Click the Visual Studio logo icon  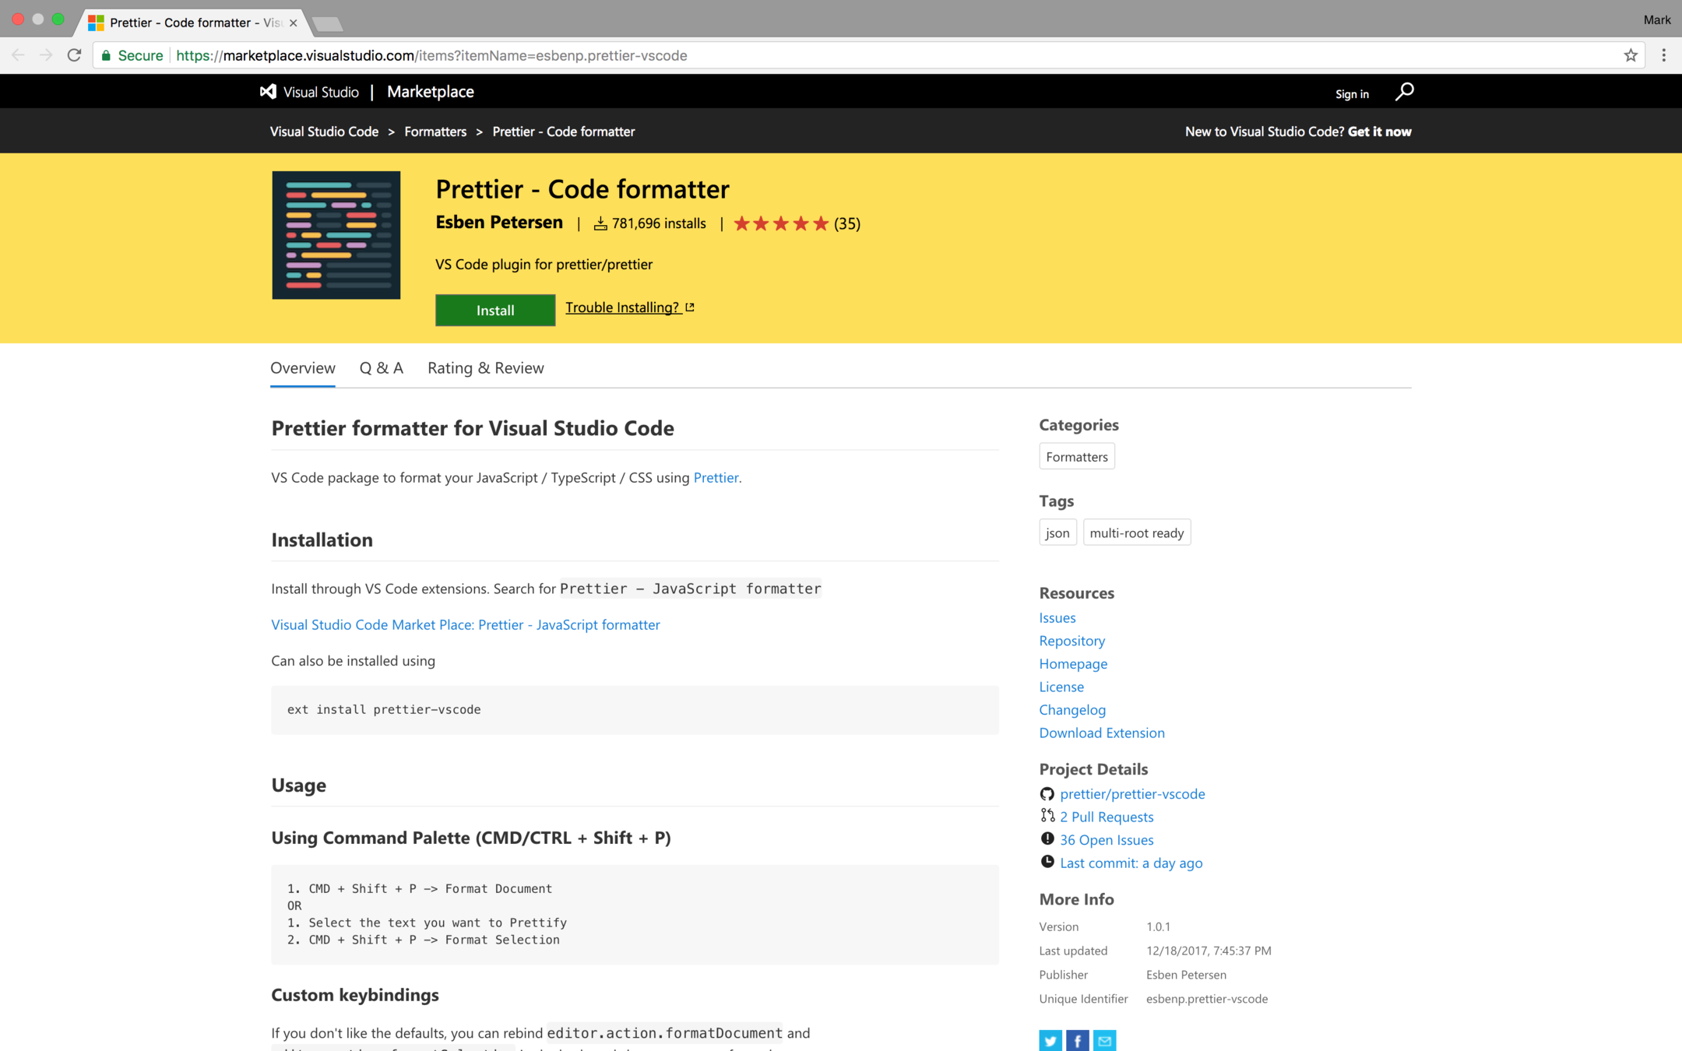tap(268, 92)
